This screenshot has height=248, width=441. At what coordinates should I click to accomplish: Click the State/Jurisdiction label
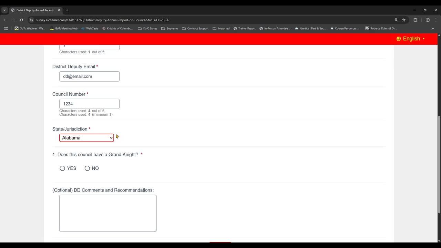(x=70, y=129)
